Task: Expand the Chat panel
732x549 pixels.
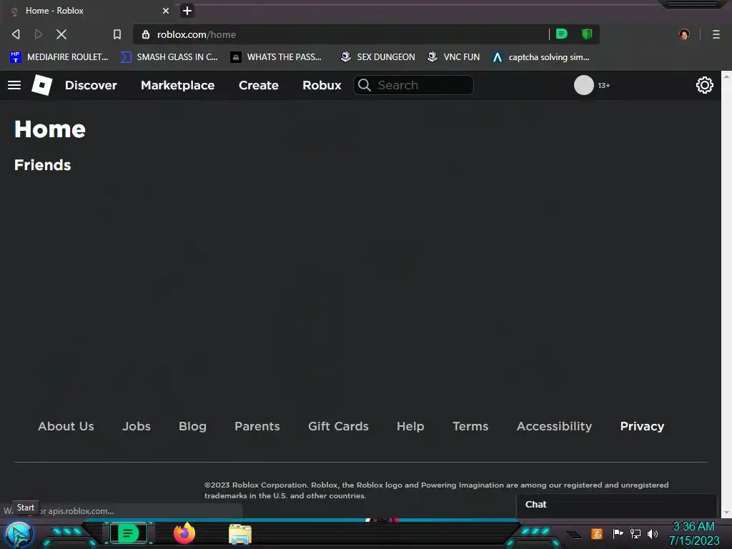Action: pyautogui.click(x=616, y=505)
